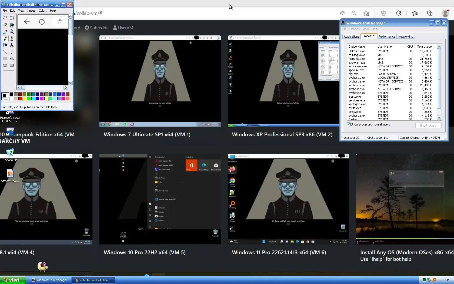The image size is (454, 284).
Task: Open Paint's Edit menu
Action: [x=12, y=11]
